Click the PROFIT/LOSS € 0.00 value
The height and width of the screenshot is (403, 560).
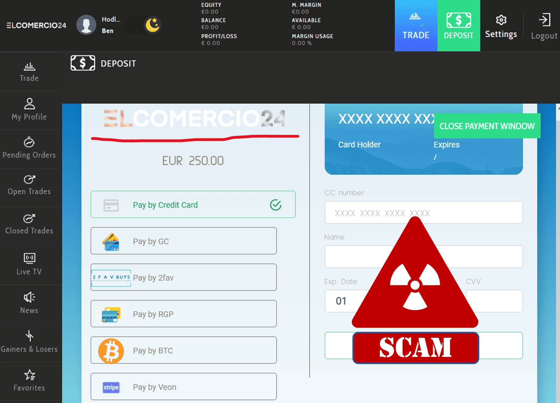(x=211, y=43)
